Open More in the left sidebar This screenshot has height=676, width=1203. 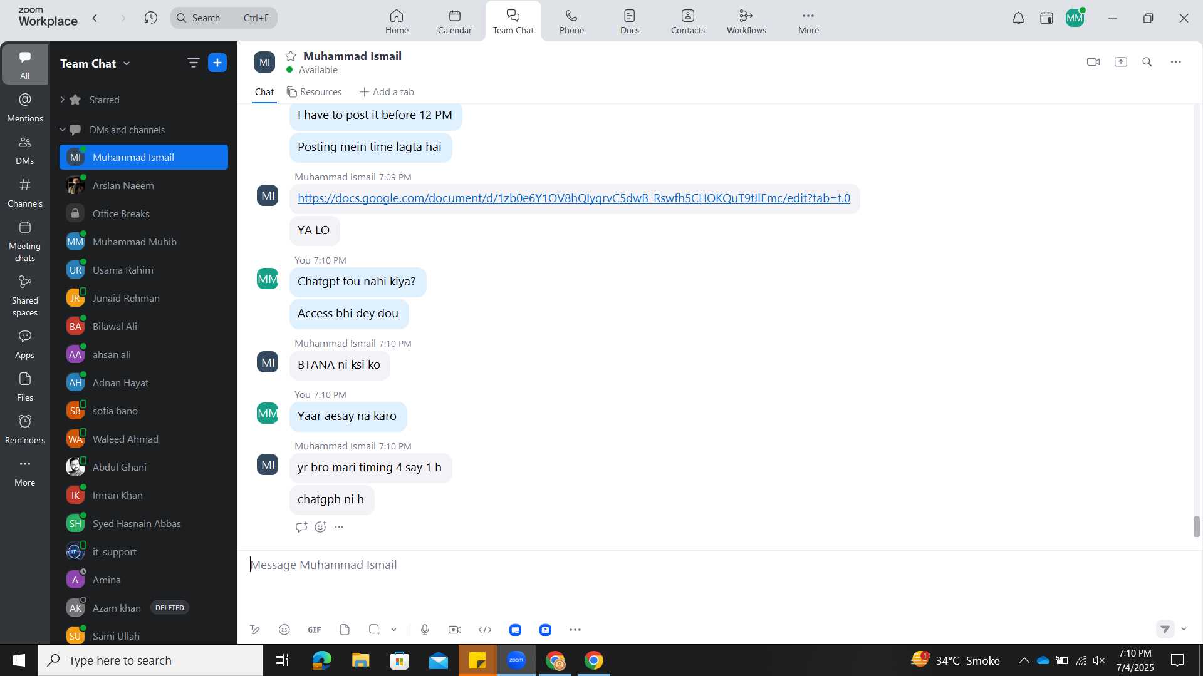25,472
